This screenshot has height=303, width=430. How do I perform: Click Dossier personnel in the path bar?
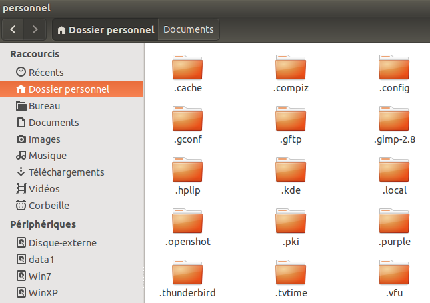point(106,29)
